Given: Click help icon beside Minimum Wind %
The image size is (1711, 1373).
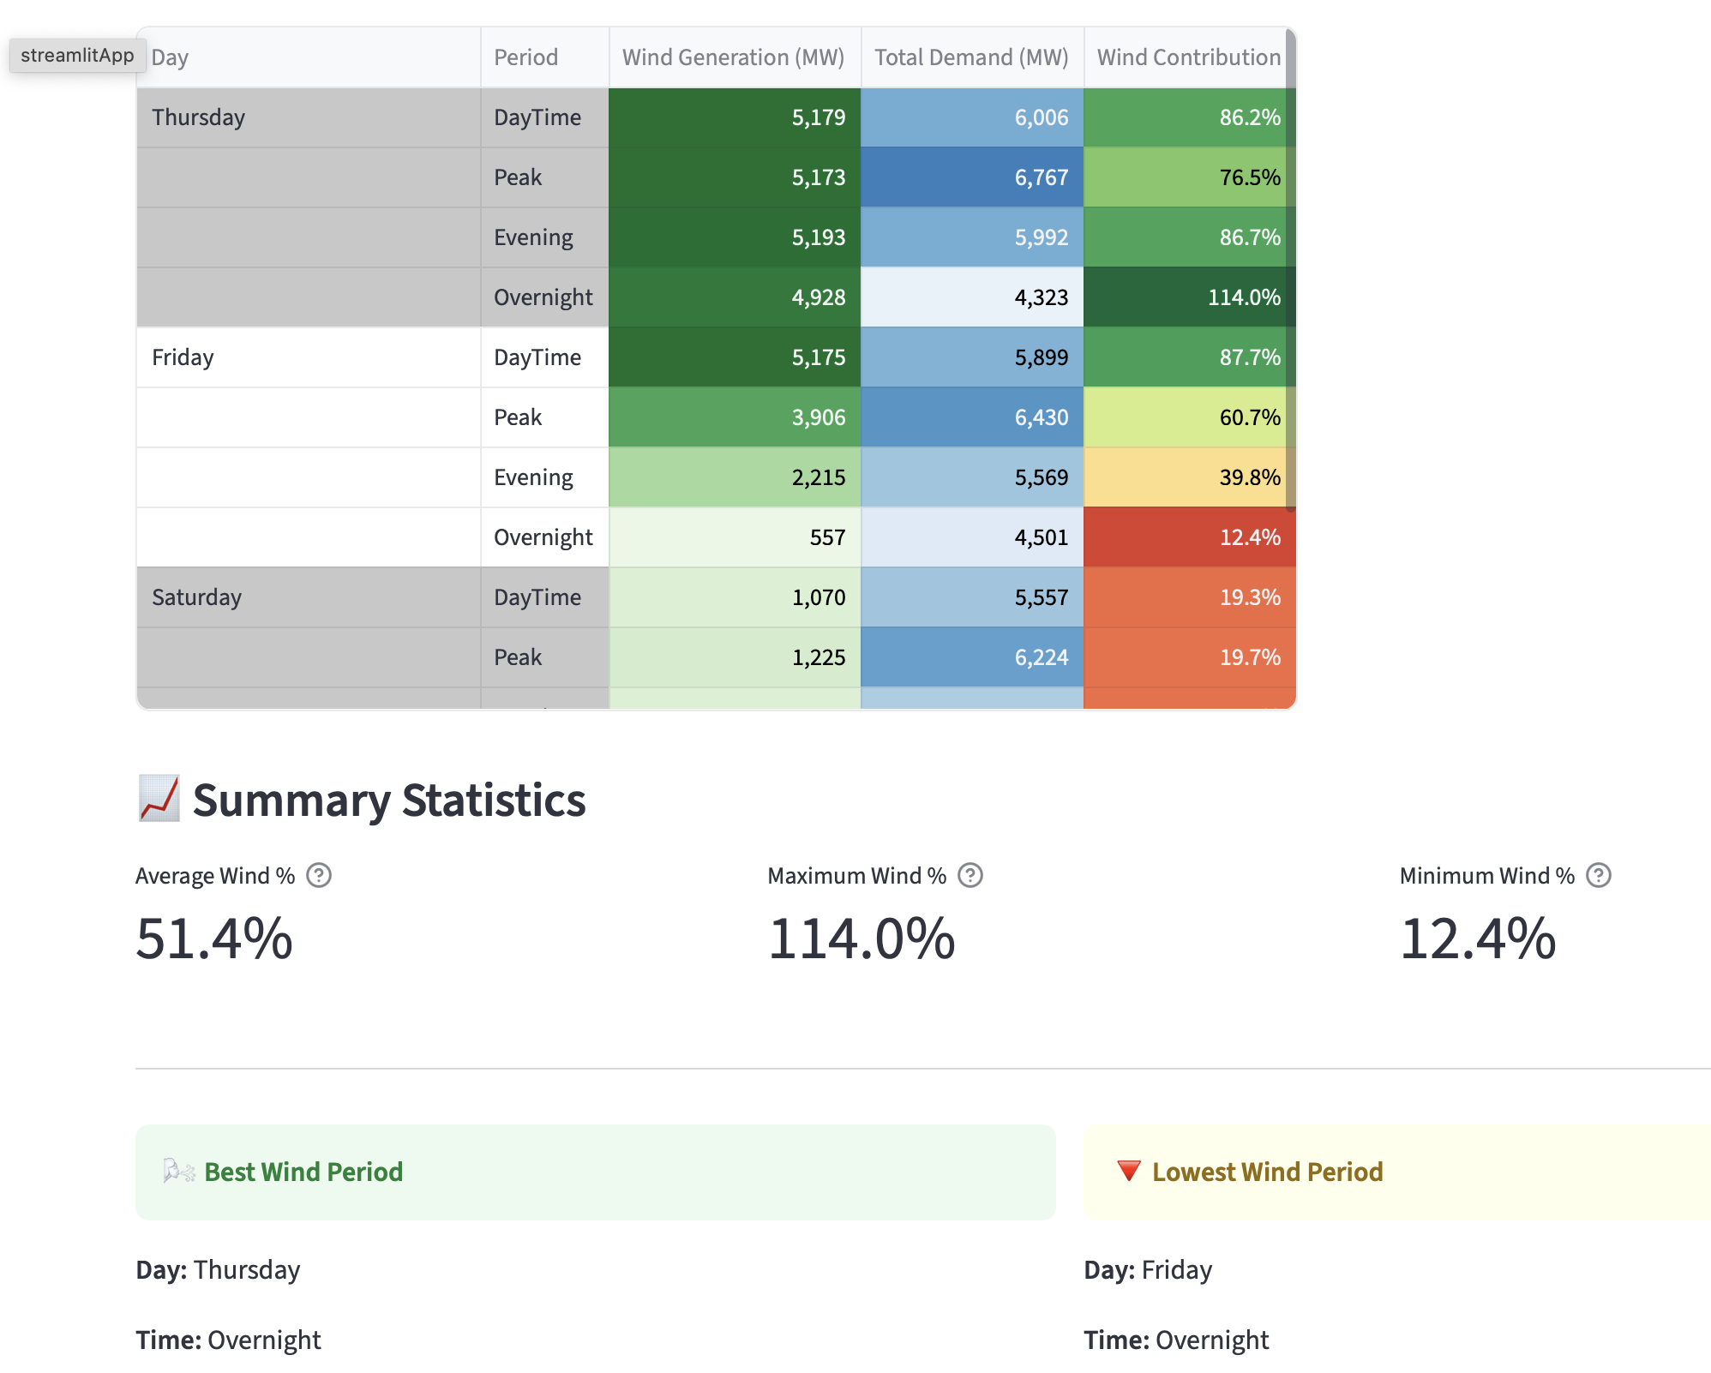Looking at the screenshot, I should [x=1598, y=875].
